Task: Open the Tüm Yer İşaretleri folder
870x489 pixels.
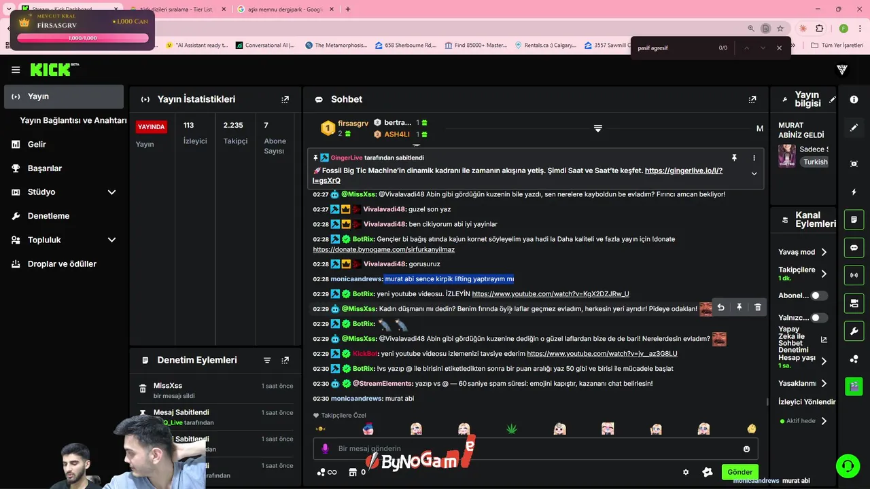Action: (837, 46)
